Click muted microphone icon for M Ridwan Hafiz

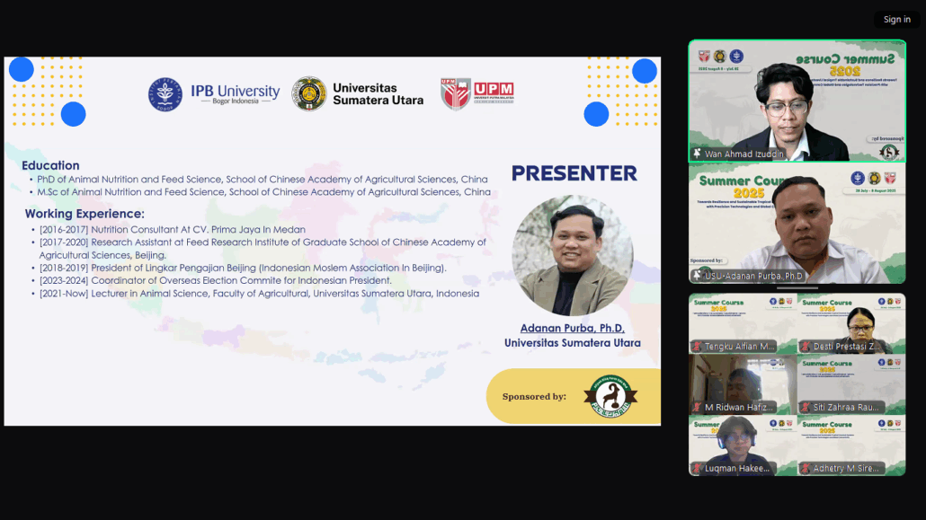pos(697,408)
